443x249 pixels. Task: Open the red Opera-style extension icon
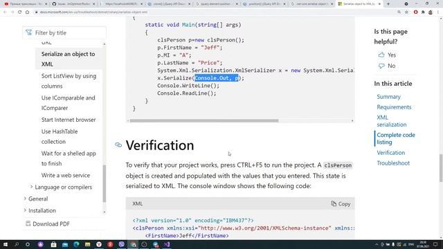click(415, 12)
